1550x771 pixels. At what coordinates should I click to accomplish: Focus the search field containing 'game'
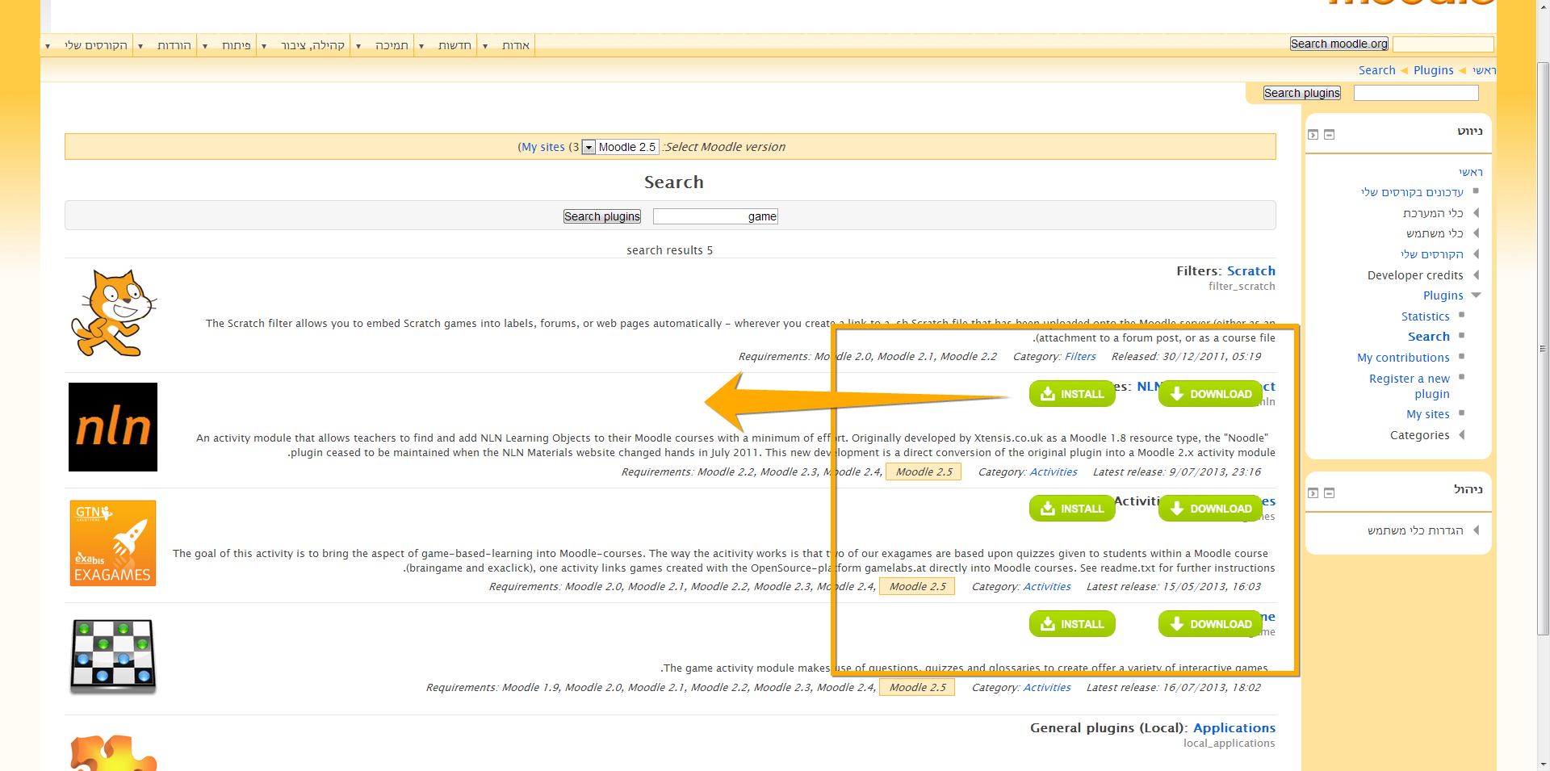(715, 216)
